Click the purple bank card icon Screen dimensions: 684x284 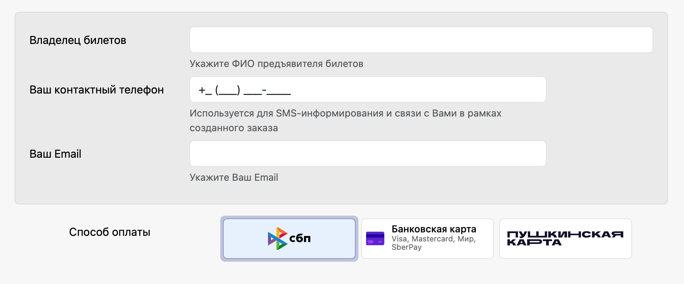click(x=375, y=239)
